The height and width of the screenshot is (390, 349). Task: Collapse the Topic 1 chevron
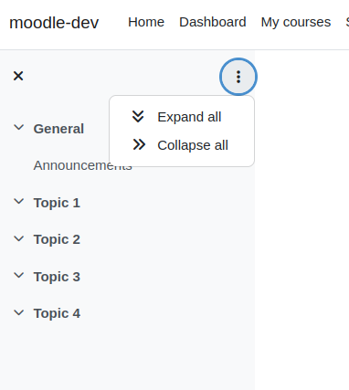[x=19, y=202]
